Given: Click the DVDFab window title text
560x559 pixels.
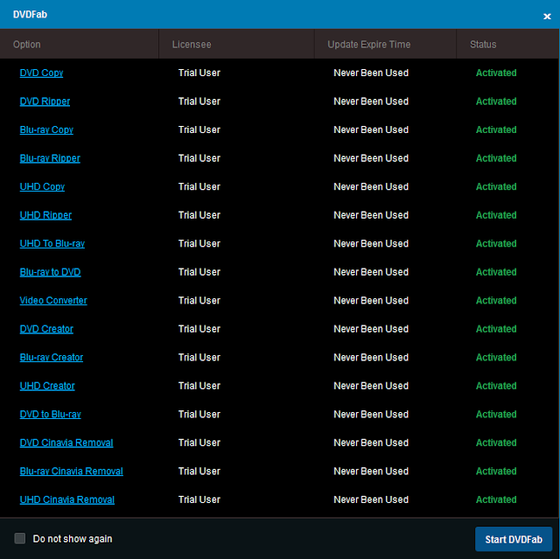Looking at the screenshot, I should point(30,15).
